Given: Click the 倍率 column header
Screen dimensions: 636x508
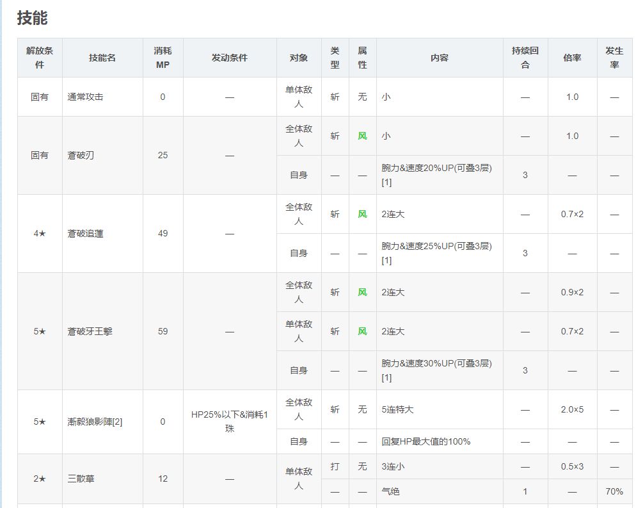Looking at the screenshot, I should pyautogui.click(x=572, y=58).
